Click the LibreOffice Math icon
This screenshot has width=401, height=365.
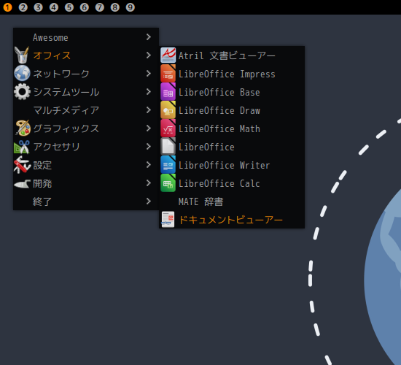click(x=168, y=128)
